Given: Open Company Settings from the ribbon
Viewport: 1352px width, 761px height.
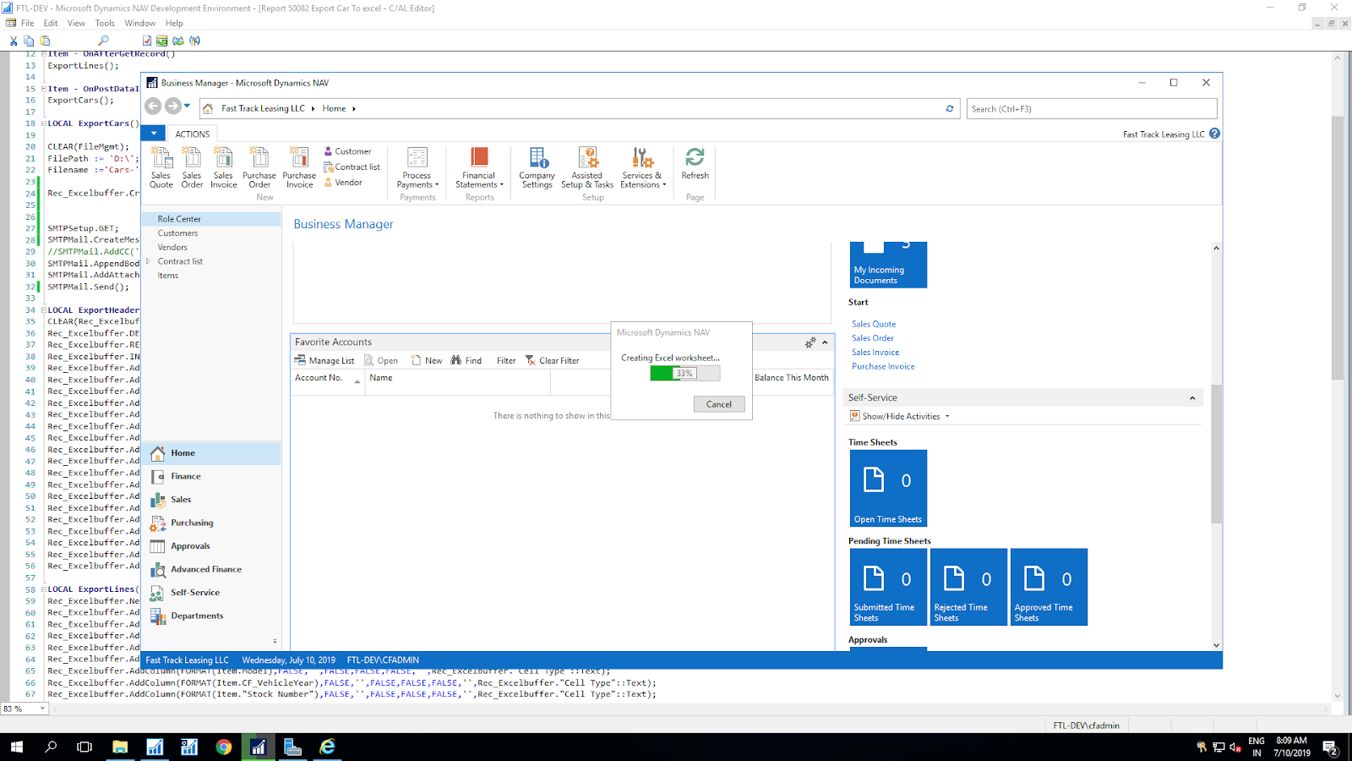Looking at the screenshot, I should coord(537,167).
